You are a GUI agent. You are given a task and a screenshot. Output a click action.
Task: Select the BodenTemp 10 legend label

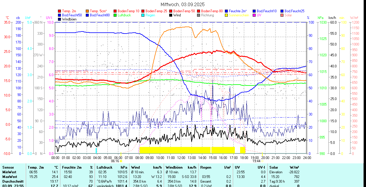pos(128,11)
